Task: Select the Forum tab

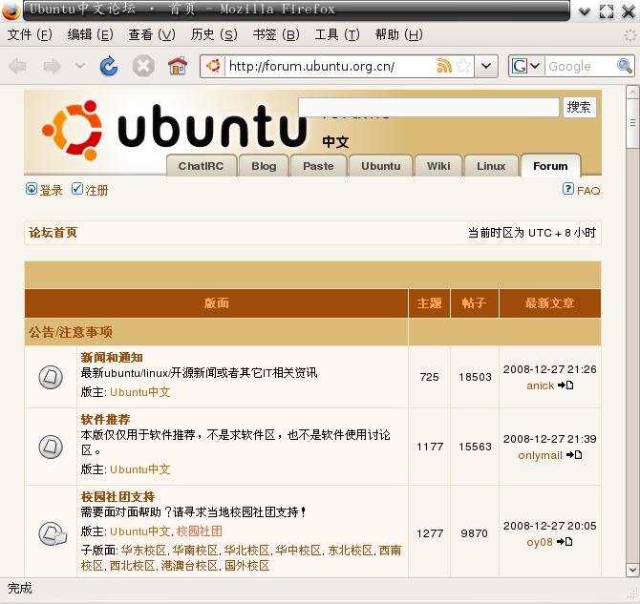Action: [550, 166]
